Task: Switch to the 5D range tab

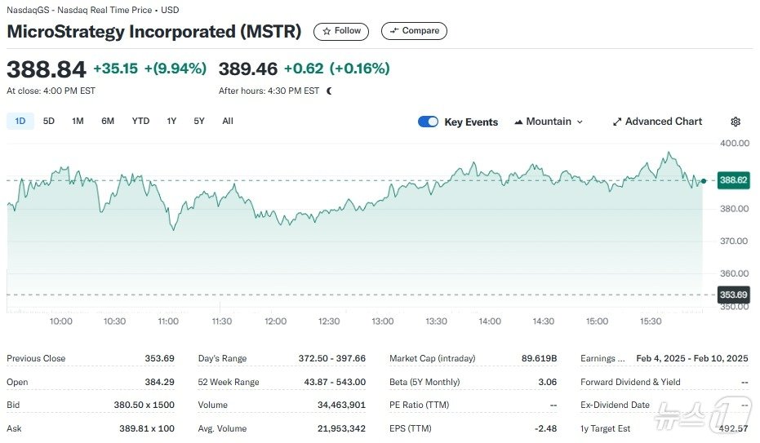Action: [49, 121]
